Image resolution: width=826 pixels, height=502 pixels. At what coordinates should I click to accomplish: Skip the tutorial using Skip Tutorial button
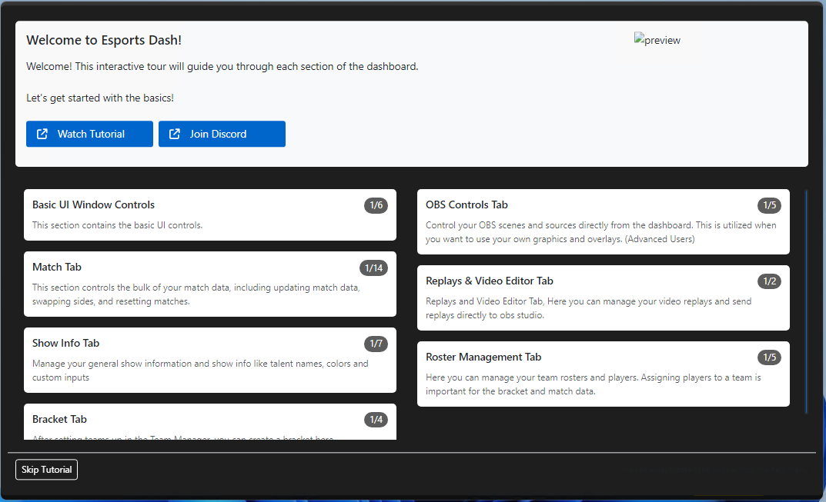point(46,470)
